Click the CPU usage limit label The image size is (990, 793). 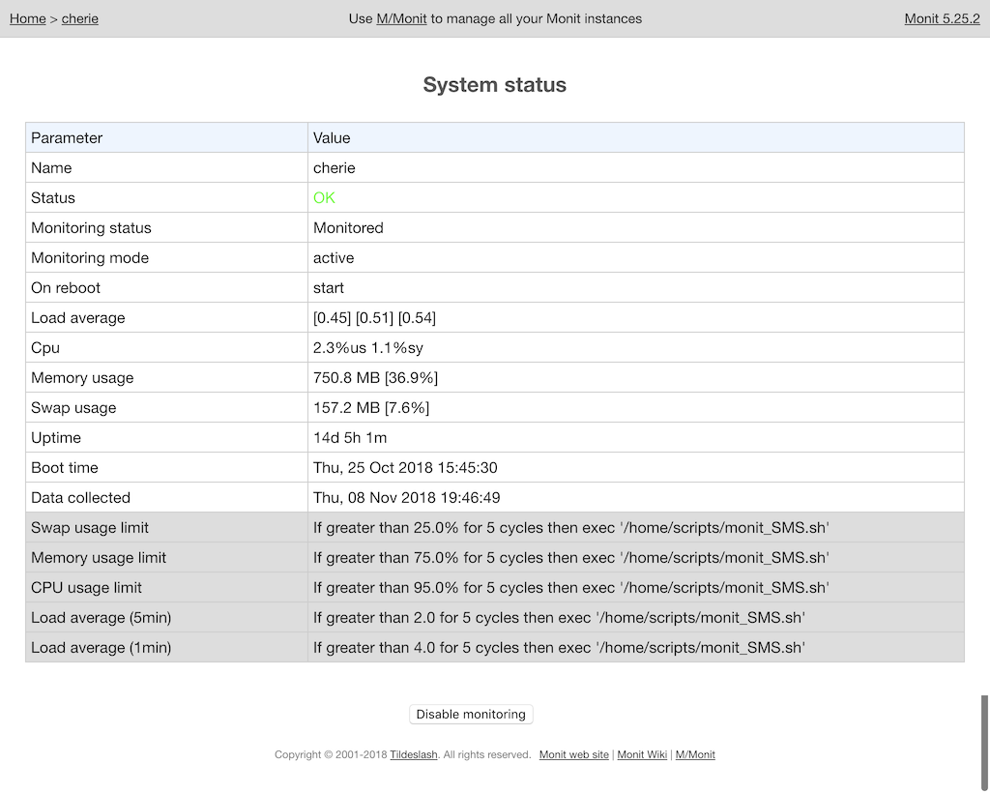[x=86, y=588]
